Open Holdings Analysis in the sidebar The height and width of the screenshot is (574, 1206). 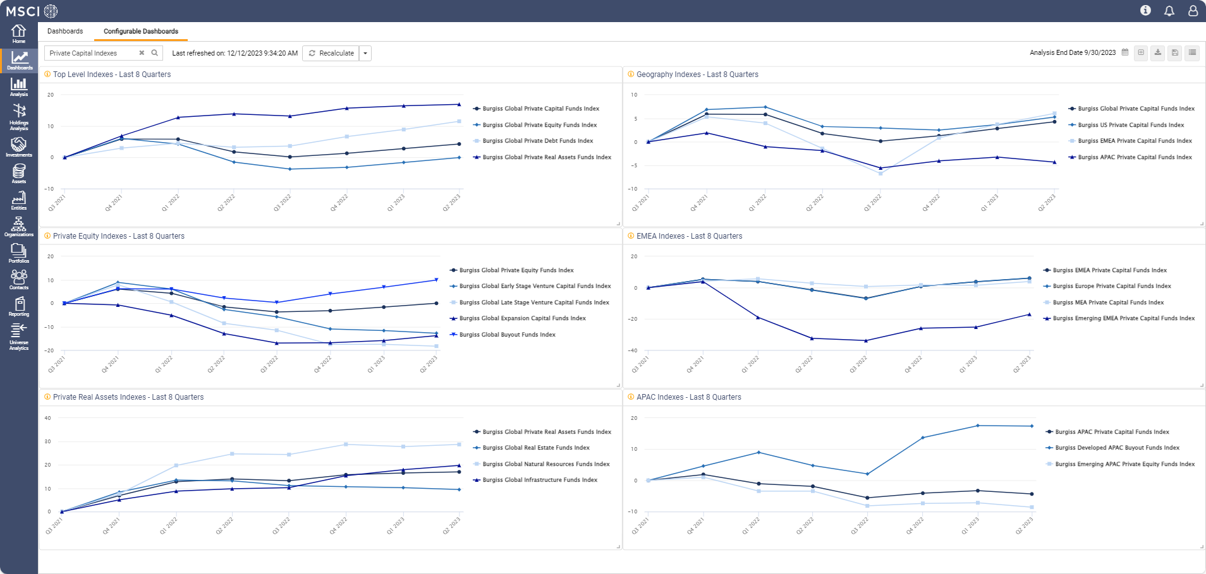click(x=19, y=117)
